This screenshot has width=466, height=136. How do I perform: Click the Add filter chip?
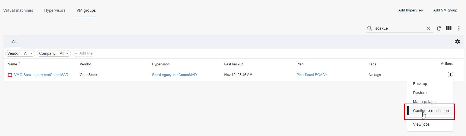click(84, 53)
